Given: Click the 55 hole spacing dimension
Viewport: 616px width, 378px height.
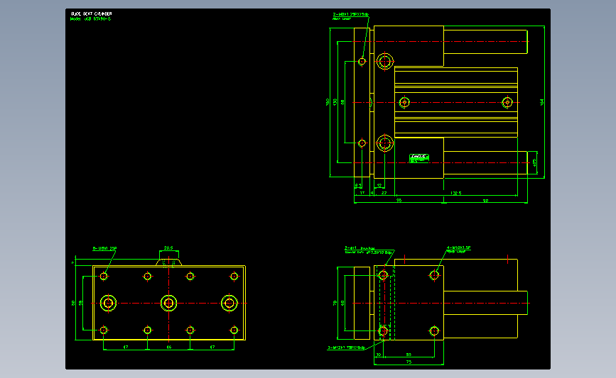Looking at the screenshot, I should (409, 355).
